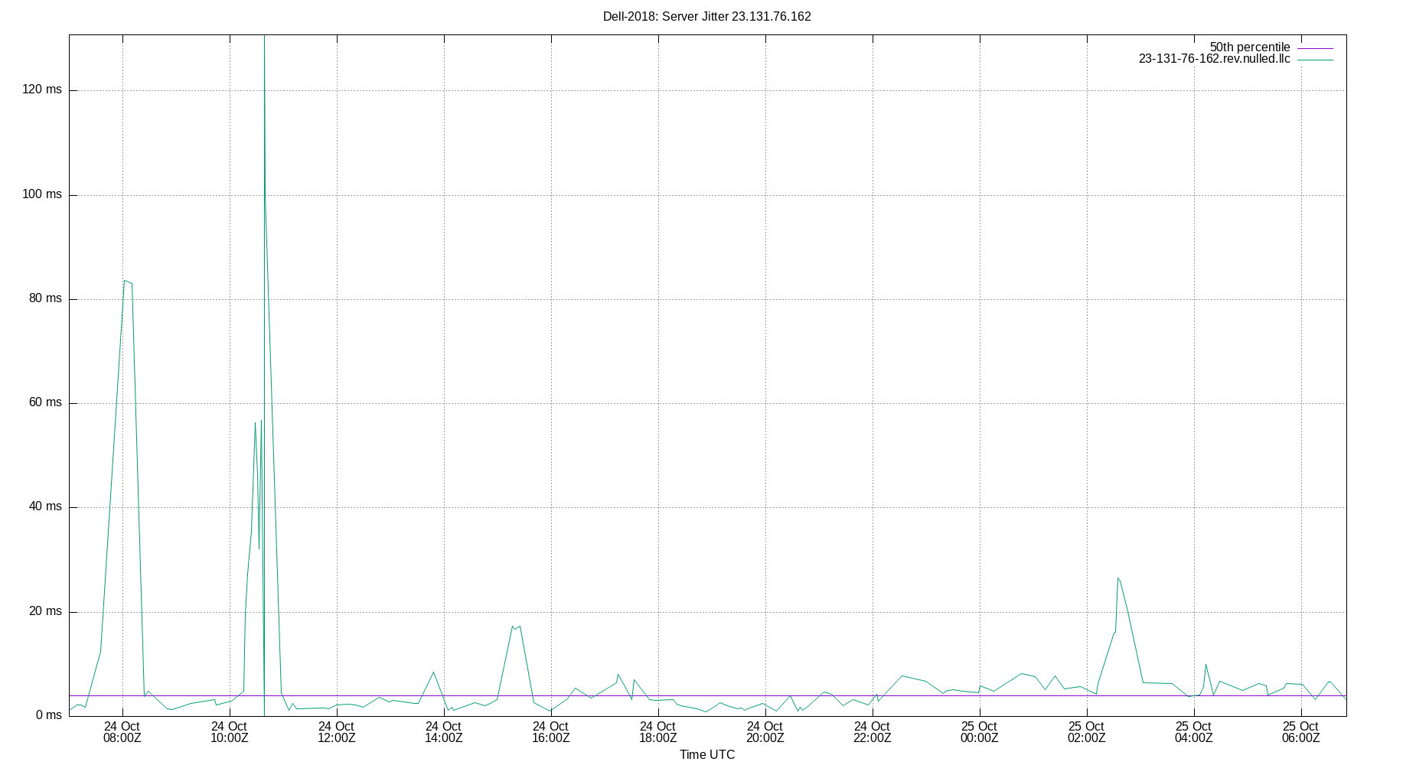Click the '24 Oct 14:00Z' x-axis label
1416x765 pixels.
tap(443, 732)
